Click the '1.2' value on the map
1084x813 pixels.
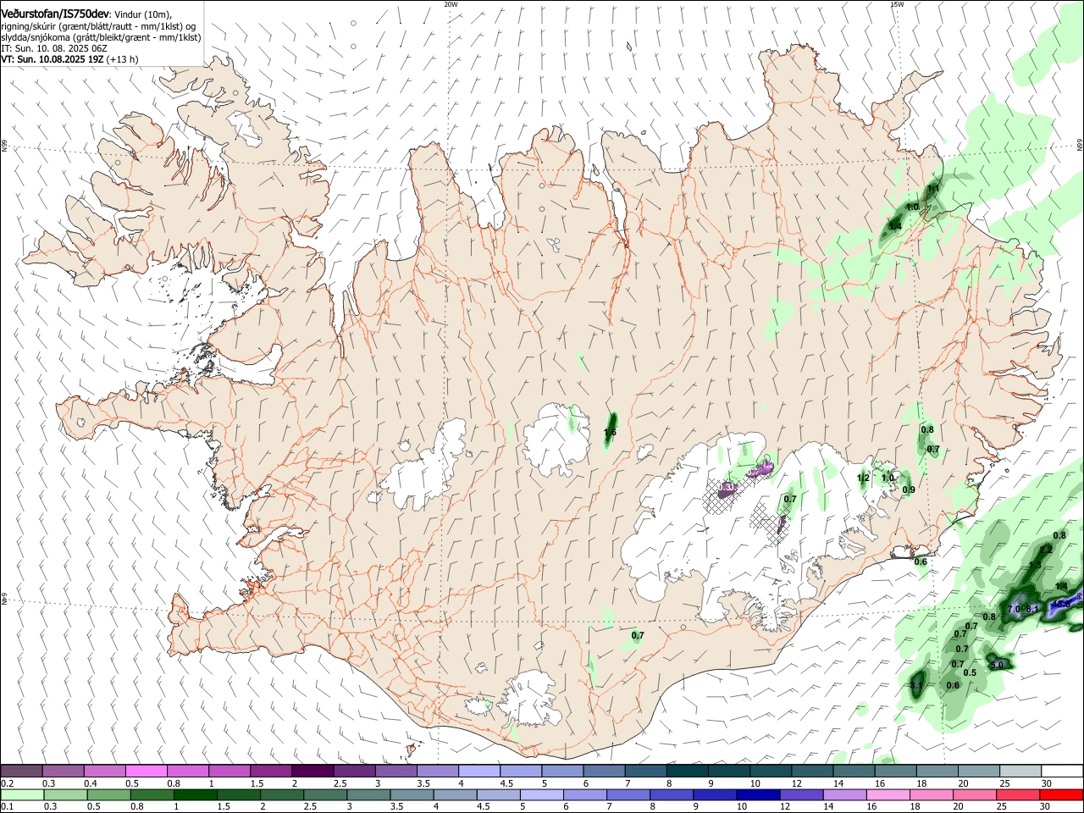(863, 478)
